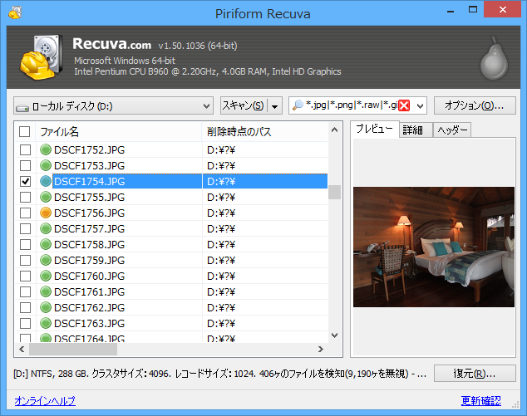Click the red X to clear filter
527x416 pixels.
(404, 105)
